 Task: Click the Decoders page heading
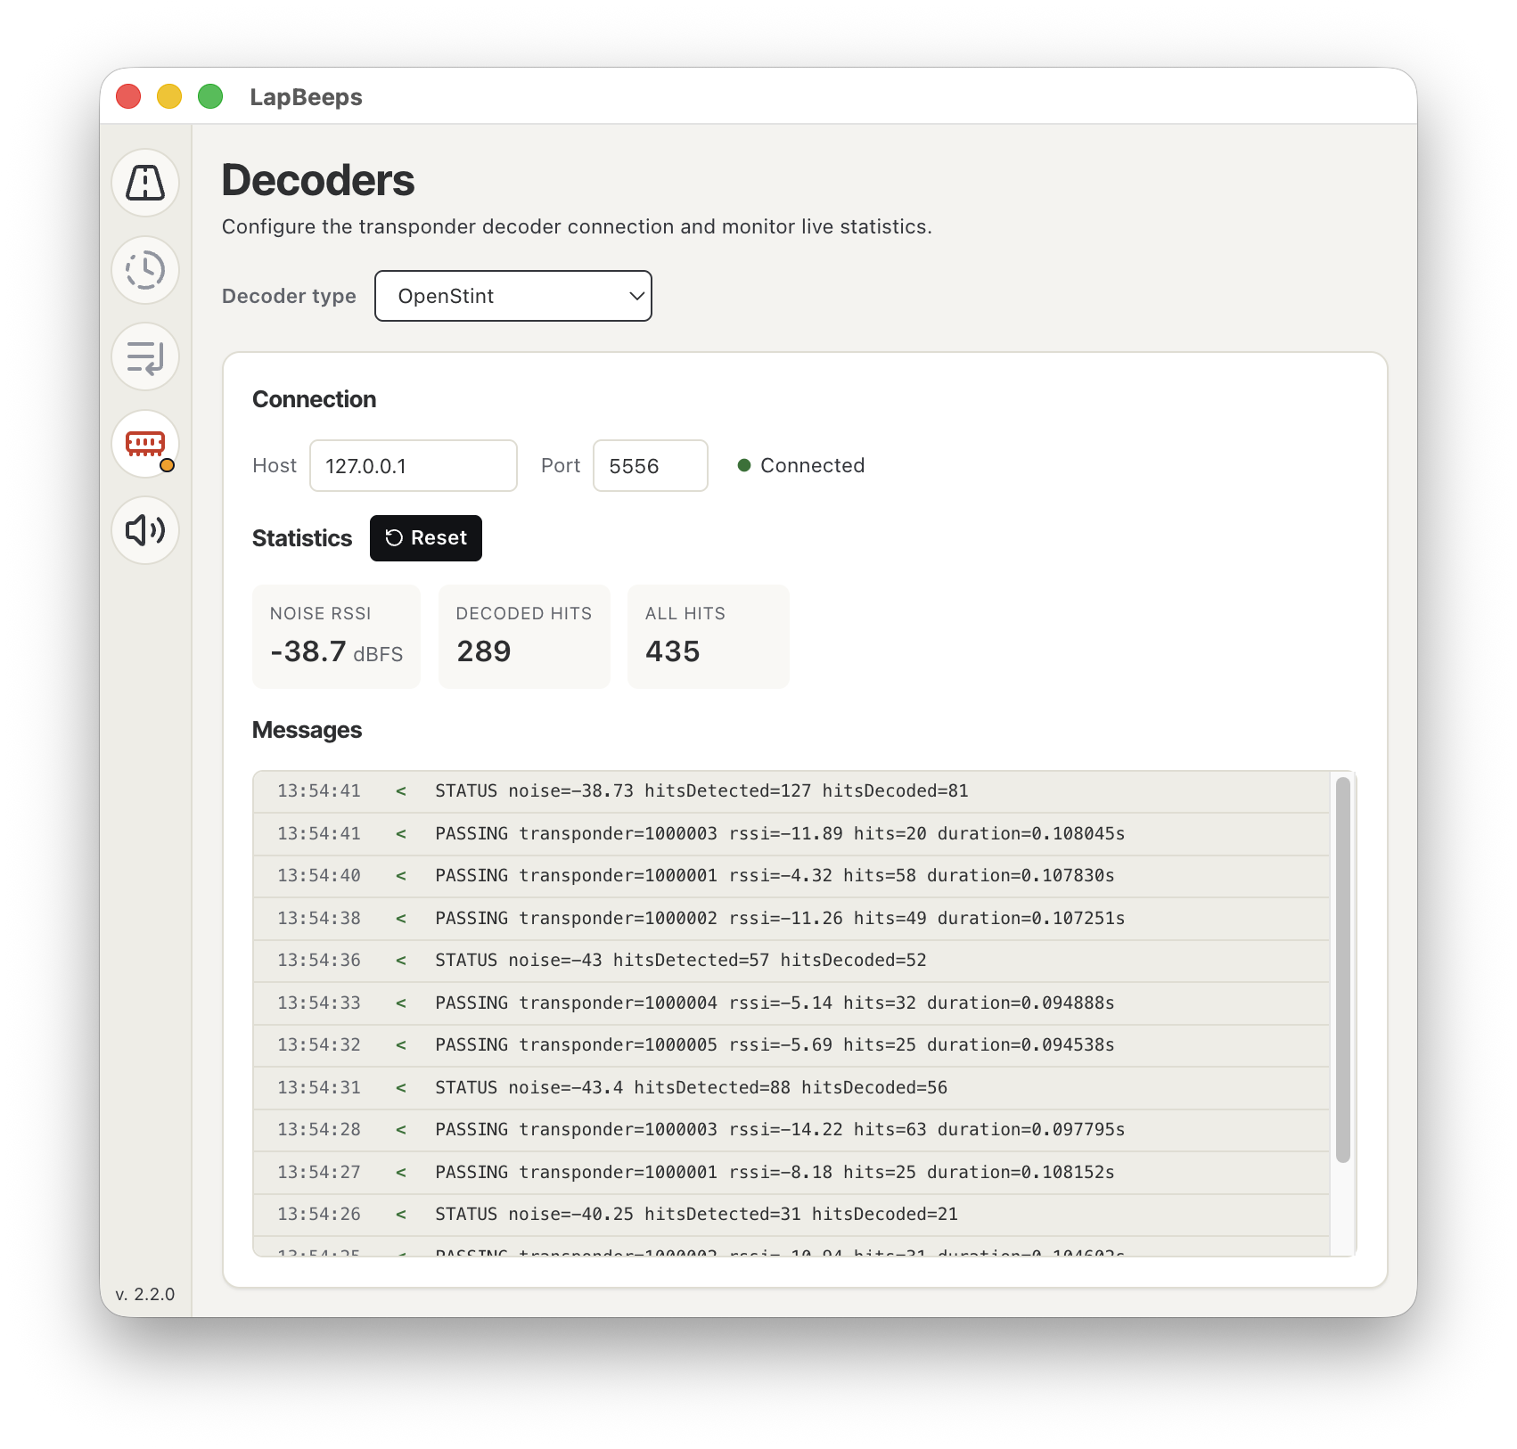pyautogui.click(x=318, y=180)
